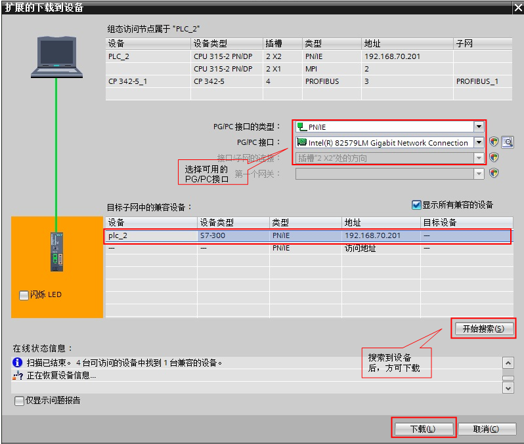524x444 pixels.
Task: Click the 下载(L) button
Action: click(x=423, y=429)
